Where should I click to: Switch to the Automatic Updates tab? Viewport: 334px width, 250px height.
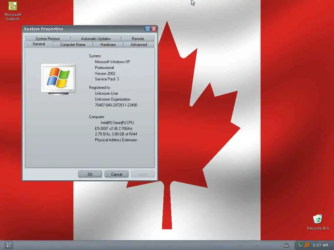pyautogui.click(x=96, y=38)
